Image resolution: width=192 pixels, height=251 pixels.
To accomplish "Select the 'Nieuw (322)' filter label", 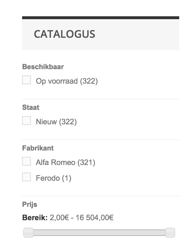I will coord(56,122).
